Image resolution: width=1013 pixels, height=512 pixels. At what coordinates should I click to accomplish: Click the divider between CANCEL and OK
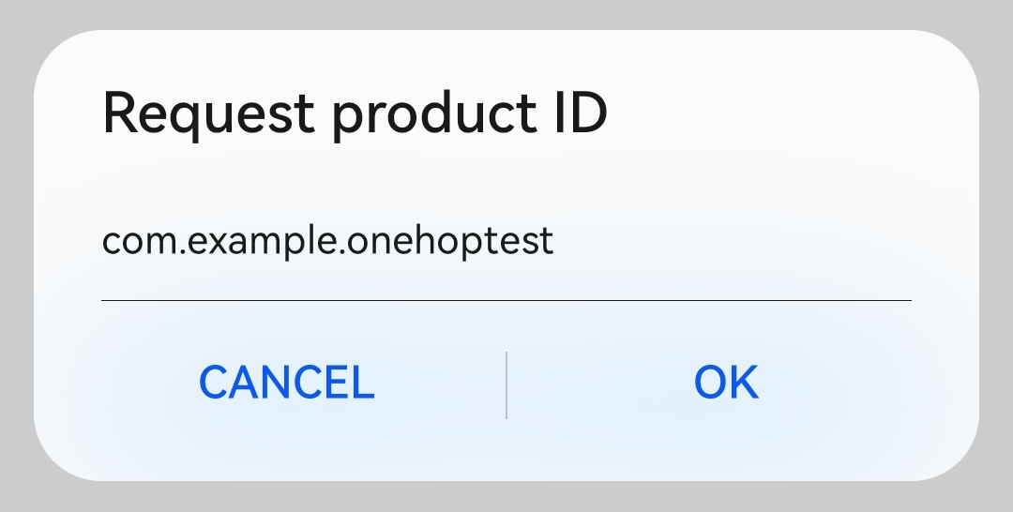click(x=506, y=385)
